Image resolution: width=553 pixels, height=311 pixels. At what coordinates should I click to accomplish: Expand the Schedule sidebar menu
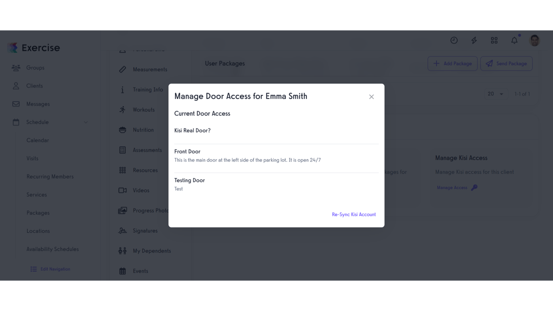(x=38, y=122)
